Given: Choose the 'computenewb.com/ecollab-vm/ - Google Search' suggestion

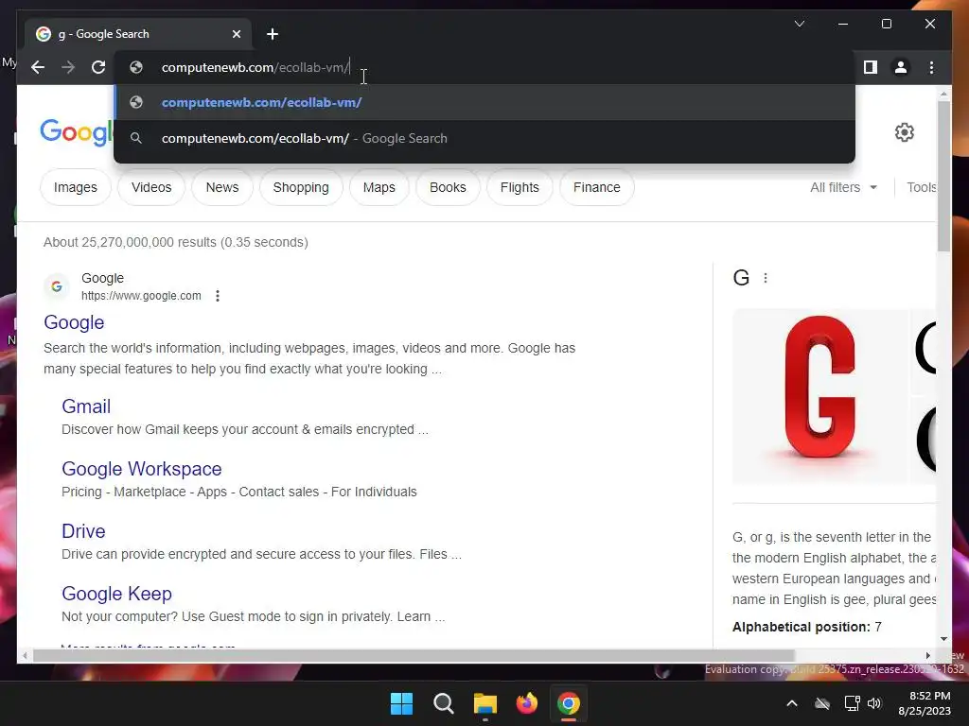Looking at the screenshot, I should click(x=484, y=138).
